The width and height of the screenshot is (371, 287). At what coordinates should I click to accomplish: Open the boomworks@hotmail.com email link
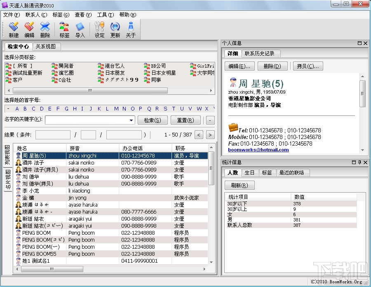pos(258,150)
